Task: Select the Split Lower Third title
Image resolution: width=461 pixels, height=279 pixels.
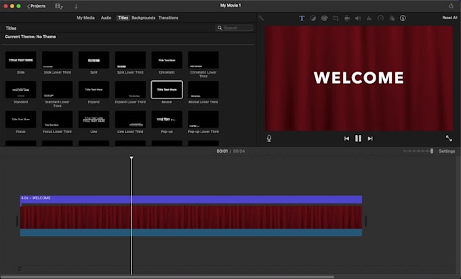Action: [x=130, y=60]
